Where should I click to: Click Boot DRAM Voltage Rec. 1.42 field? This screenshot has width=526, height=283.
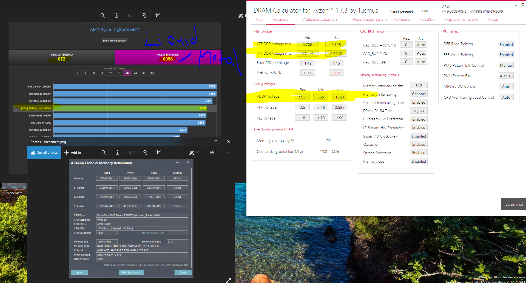coord(308,63)
